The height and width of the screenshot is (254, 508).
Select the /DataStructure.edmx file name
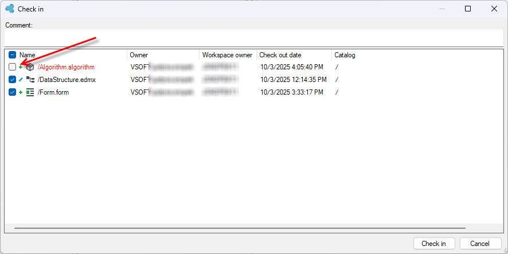click(67, 79)
